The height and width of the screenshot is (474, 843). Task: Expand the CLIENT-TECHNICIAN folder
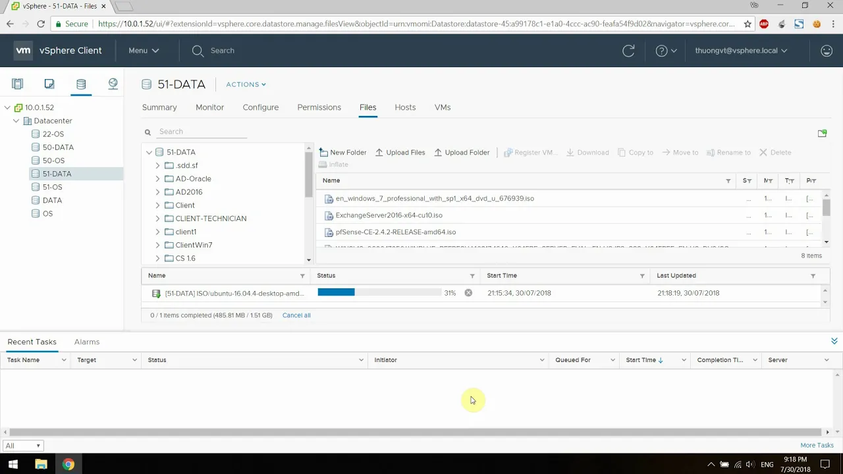[x=157, y=219]
